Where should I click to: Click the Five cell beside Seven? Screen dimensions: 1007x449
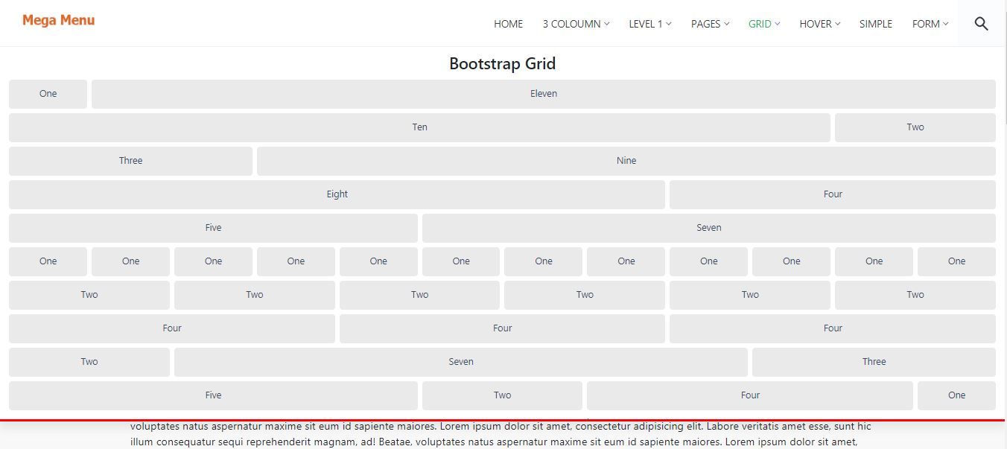(213, 228)
